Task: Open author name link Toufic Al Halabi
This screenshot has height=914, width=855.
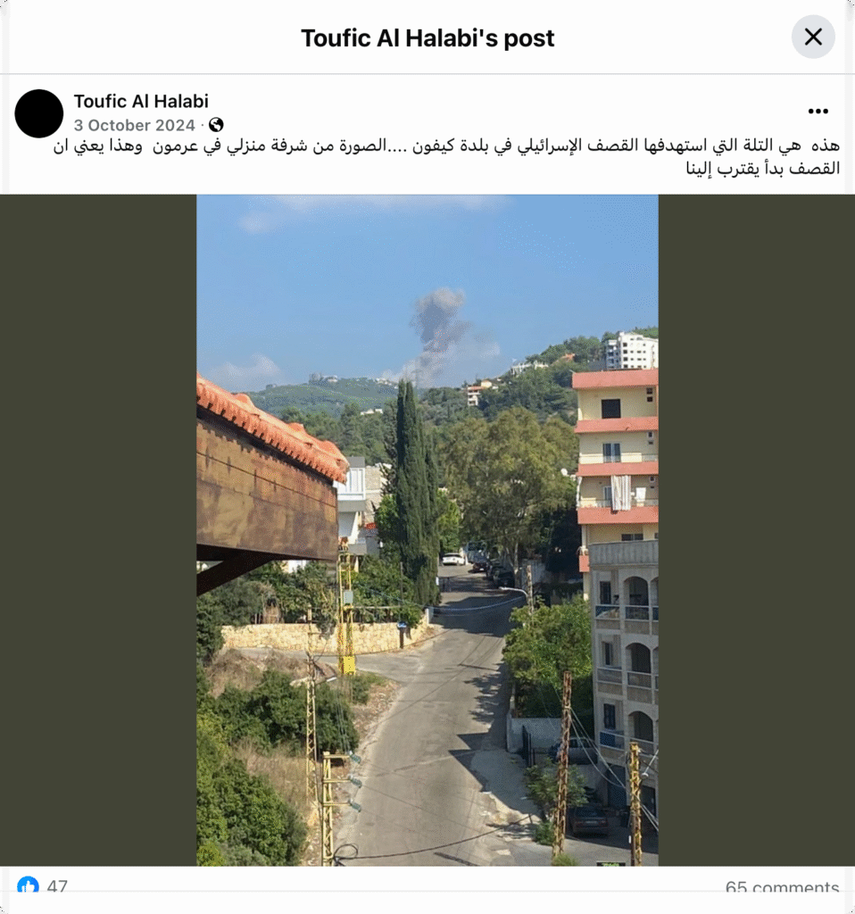Action: pyautogui.click(x=141, y=102)
